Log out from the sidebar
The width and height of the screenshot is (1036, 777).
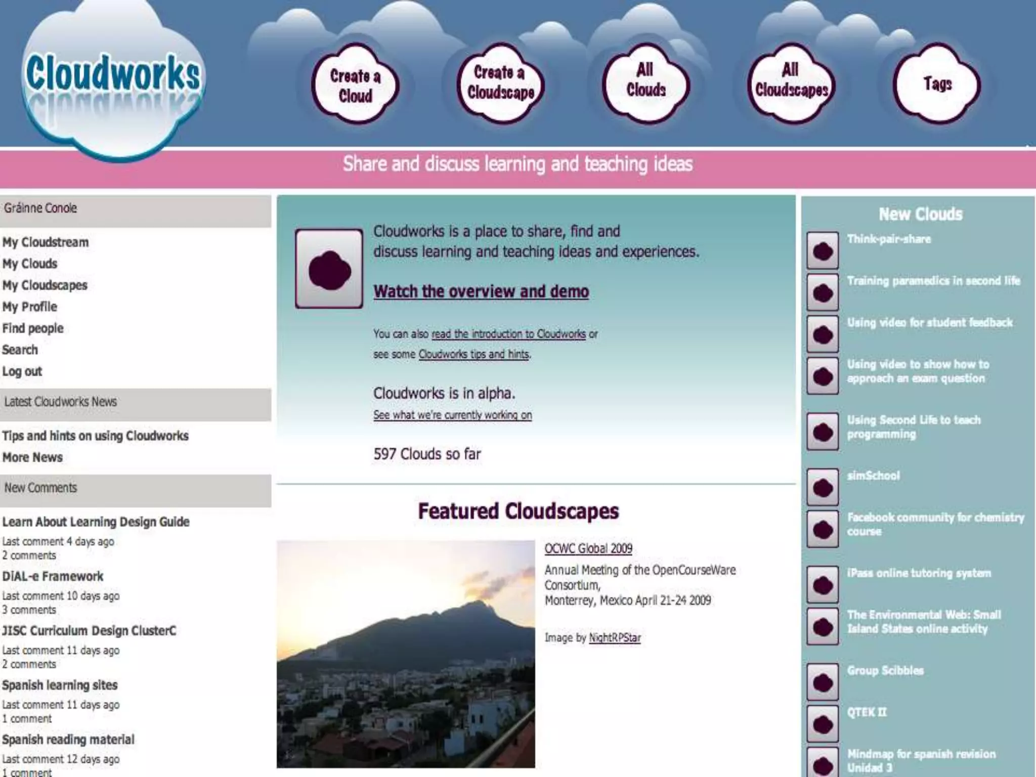click(x=22, y=371)
